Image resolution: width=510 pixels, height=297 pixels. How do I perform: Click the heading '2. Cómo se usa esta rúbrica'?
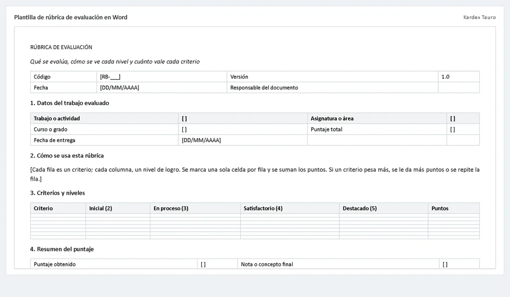[x=67, y=155]
